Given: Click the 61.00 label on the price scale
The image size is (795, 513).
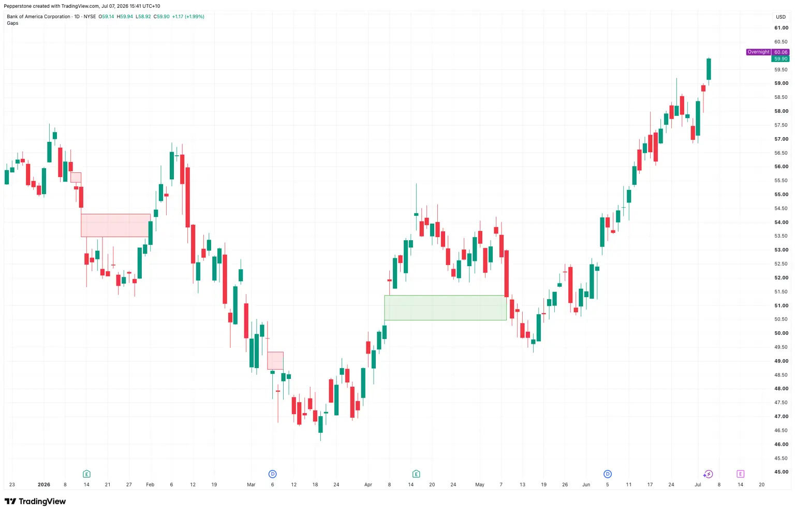Looking at the screenshot, I should coord(781,28).
